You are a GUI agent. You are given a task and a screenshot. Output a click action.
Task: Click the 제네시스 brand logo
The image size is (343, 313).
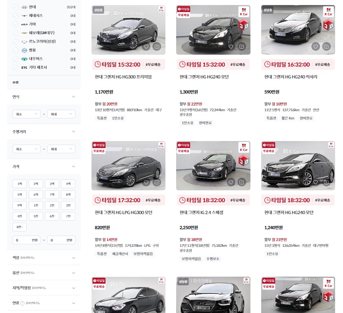24,16
